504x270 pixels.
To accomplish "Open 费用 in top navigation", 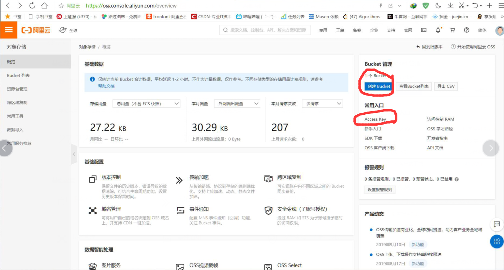I will pyautogui.click(x=323, y=30).
